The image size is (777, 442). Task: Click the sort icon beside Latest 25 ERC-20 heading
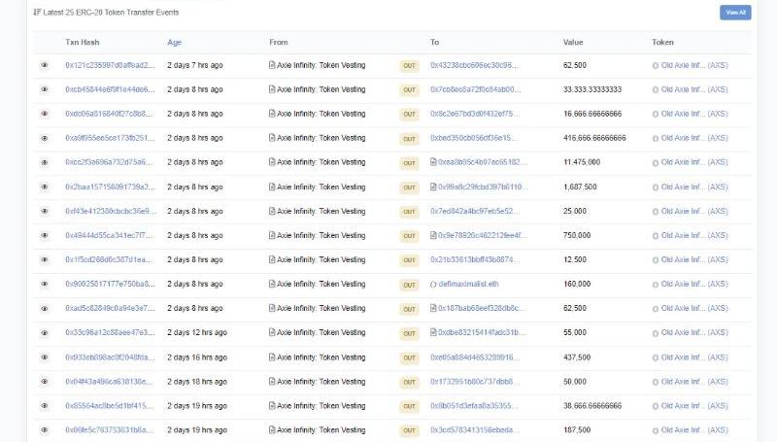pyautogui.click(x=37, y=13)
